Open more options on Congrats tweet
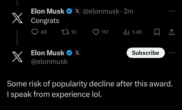The height and width of the screenshot is (110, 182). 172,11
